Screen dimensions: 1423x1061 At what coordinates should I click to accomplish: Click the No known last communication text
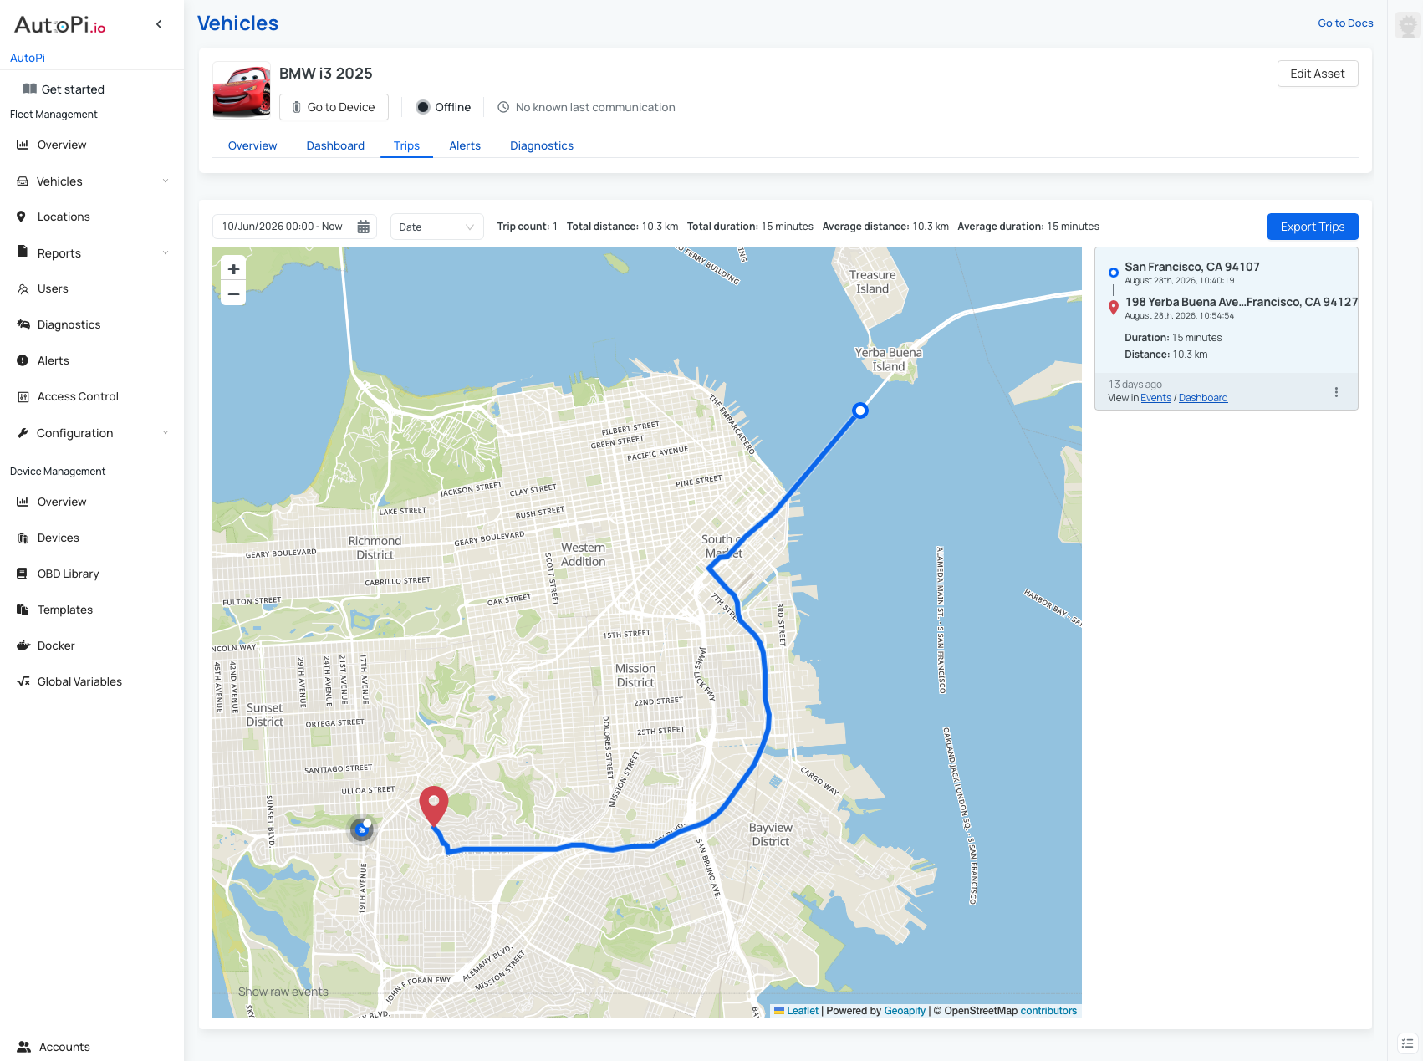point(595,107)
